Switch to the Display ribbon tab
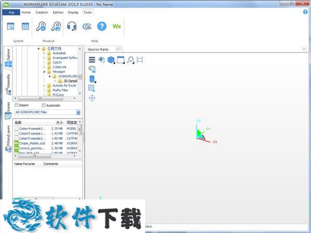The height and width of the screenshot is (233, 311). 73,12
